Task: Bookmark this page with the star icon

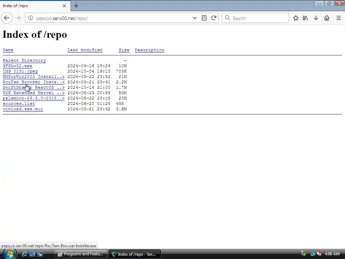Action: click(296, 18)
